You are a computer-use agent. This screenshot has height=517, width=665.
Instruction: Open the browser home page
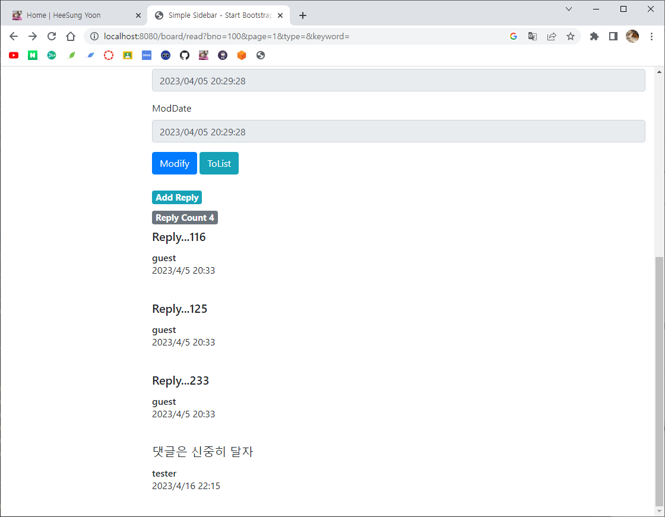(71, 36)
